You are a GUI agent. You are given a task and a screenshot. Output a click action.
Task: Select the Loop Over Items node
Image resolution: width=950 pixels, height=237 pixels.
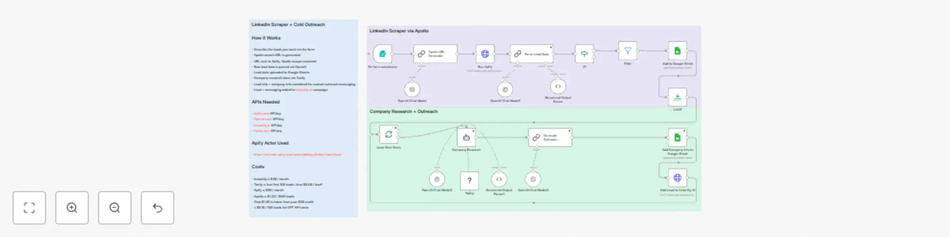(389, 135)
